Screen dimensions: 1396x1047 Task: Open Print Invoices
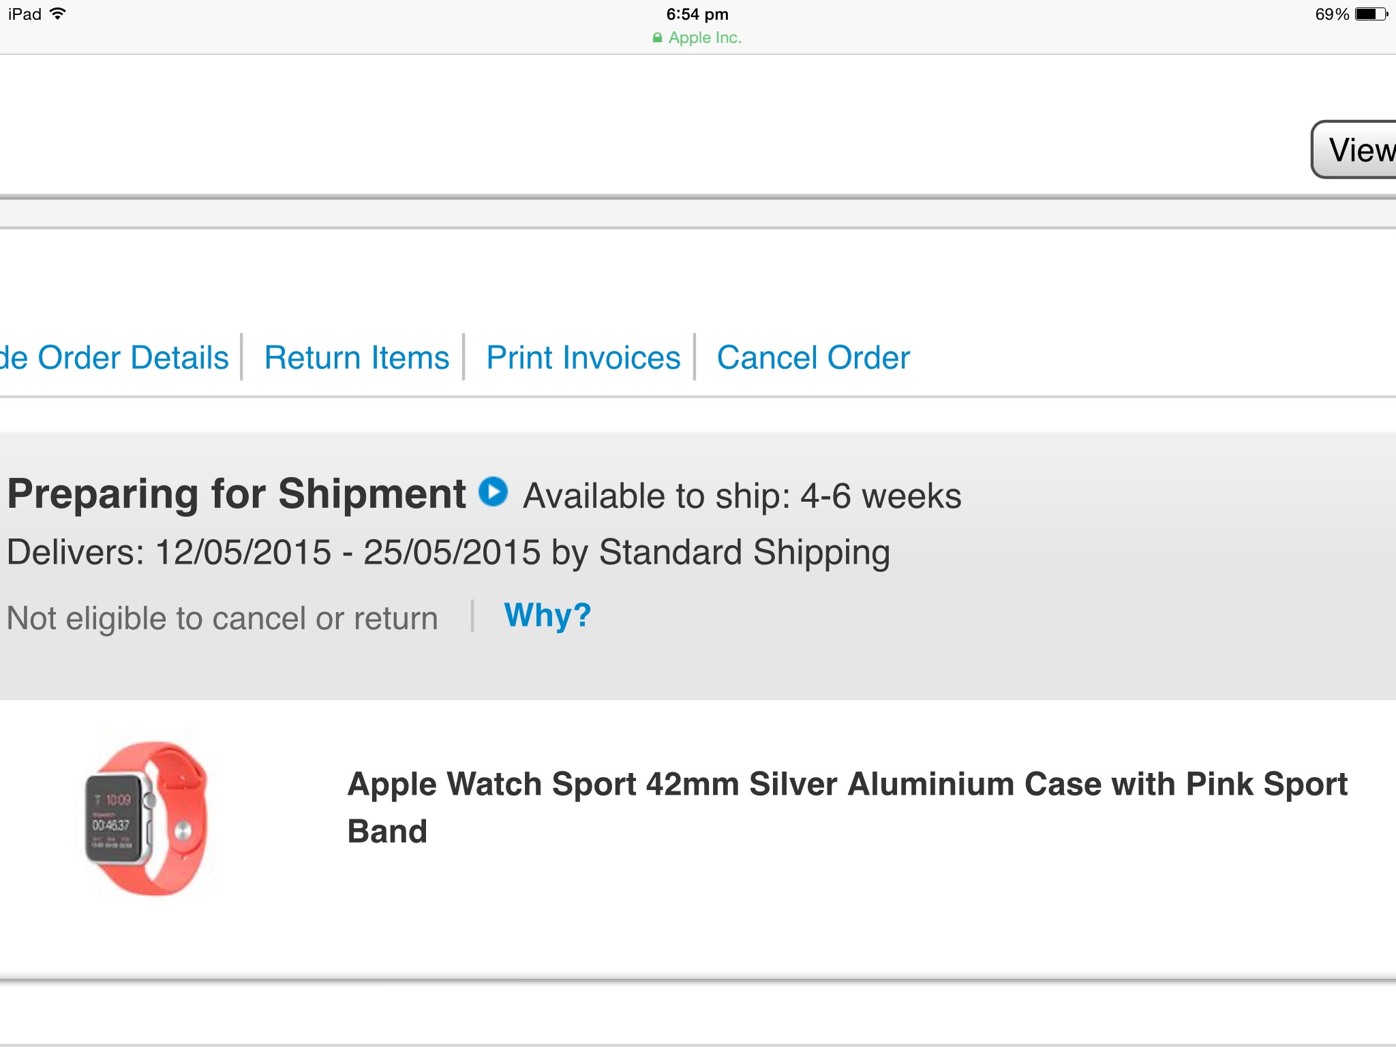point(583,358)
